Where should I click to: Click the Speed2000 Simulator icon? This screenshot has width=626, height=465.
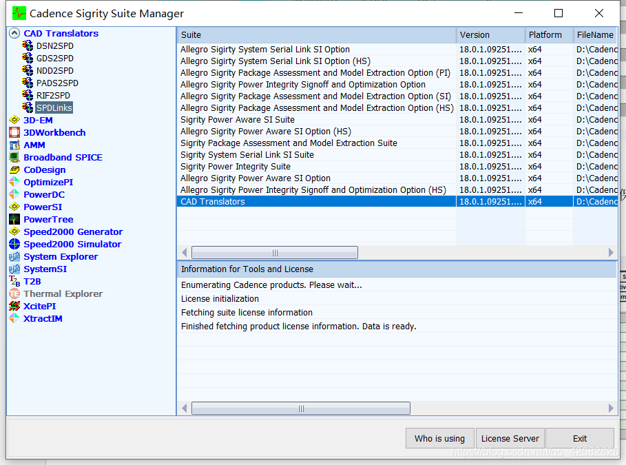14,244
